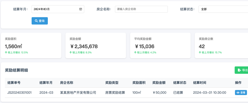Click the magnifier icon on 查询 button
Image resolution: width=248 pixels, height=103 pixels.
point(36,21)
